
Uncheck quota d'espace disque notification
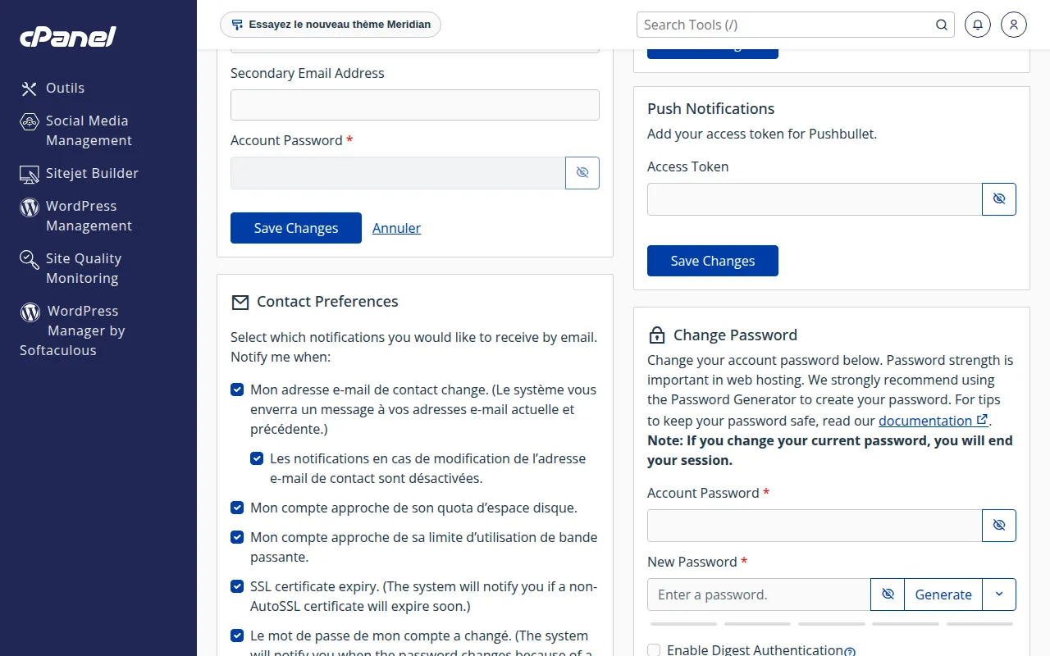coord(237,508)
